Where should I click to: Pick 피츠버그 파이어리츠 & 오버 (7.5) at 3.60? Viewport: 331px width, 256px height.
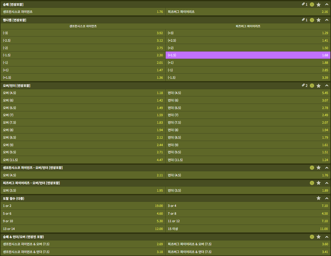248,244
